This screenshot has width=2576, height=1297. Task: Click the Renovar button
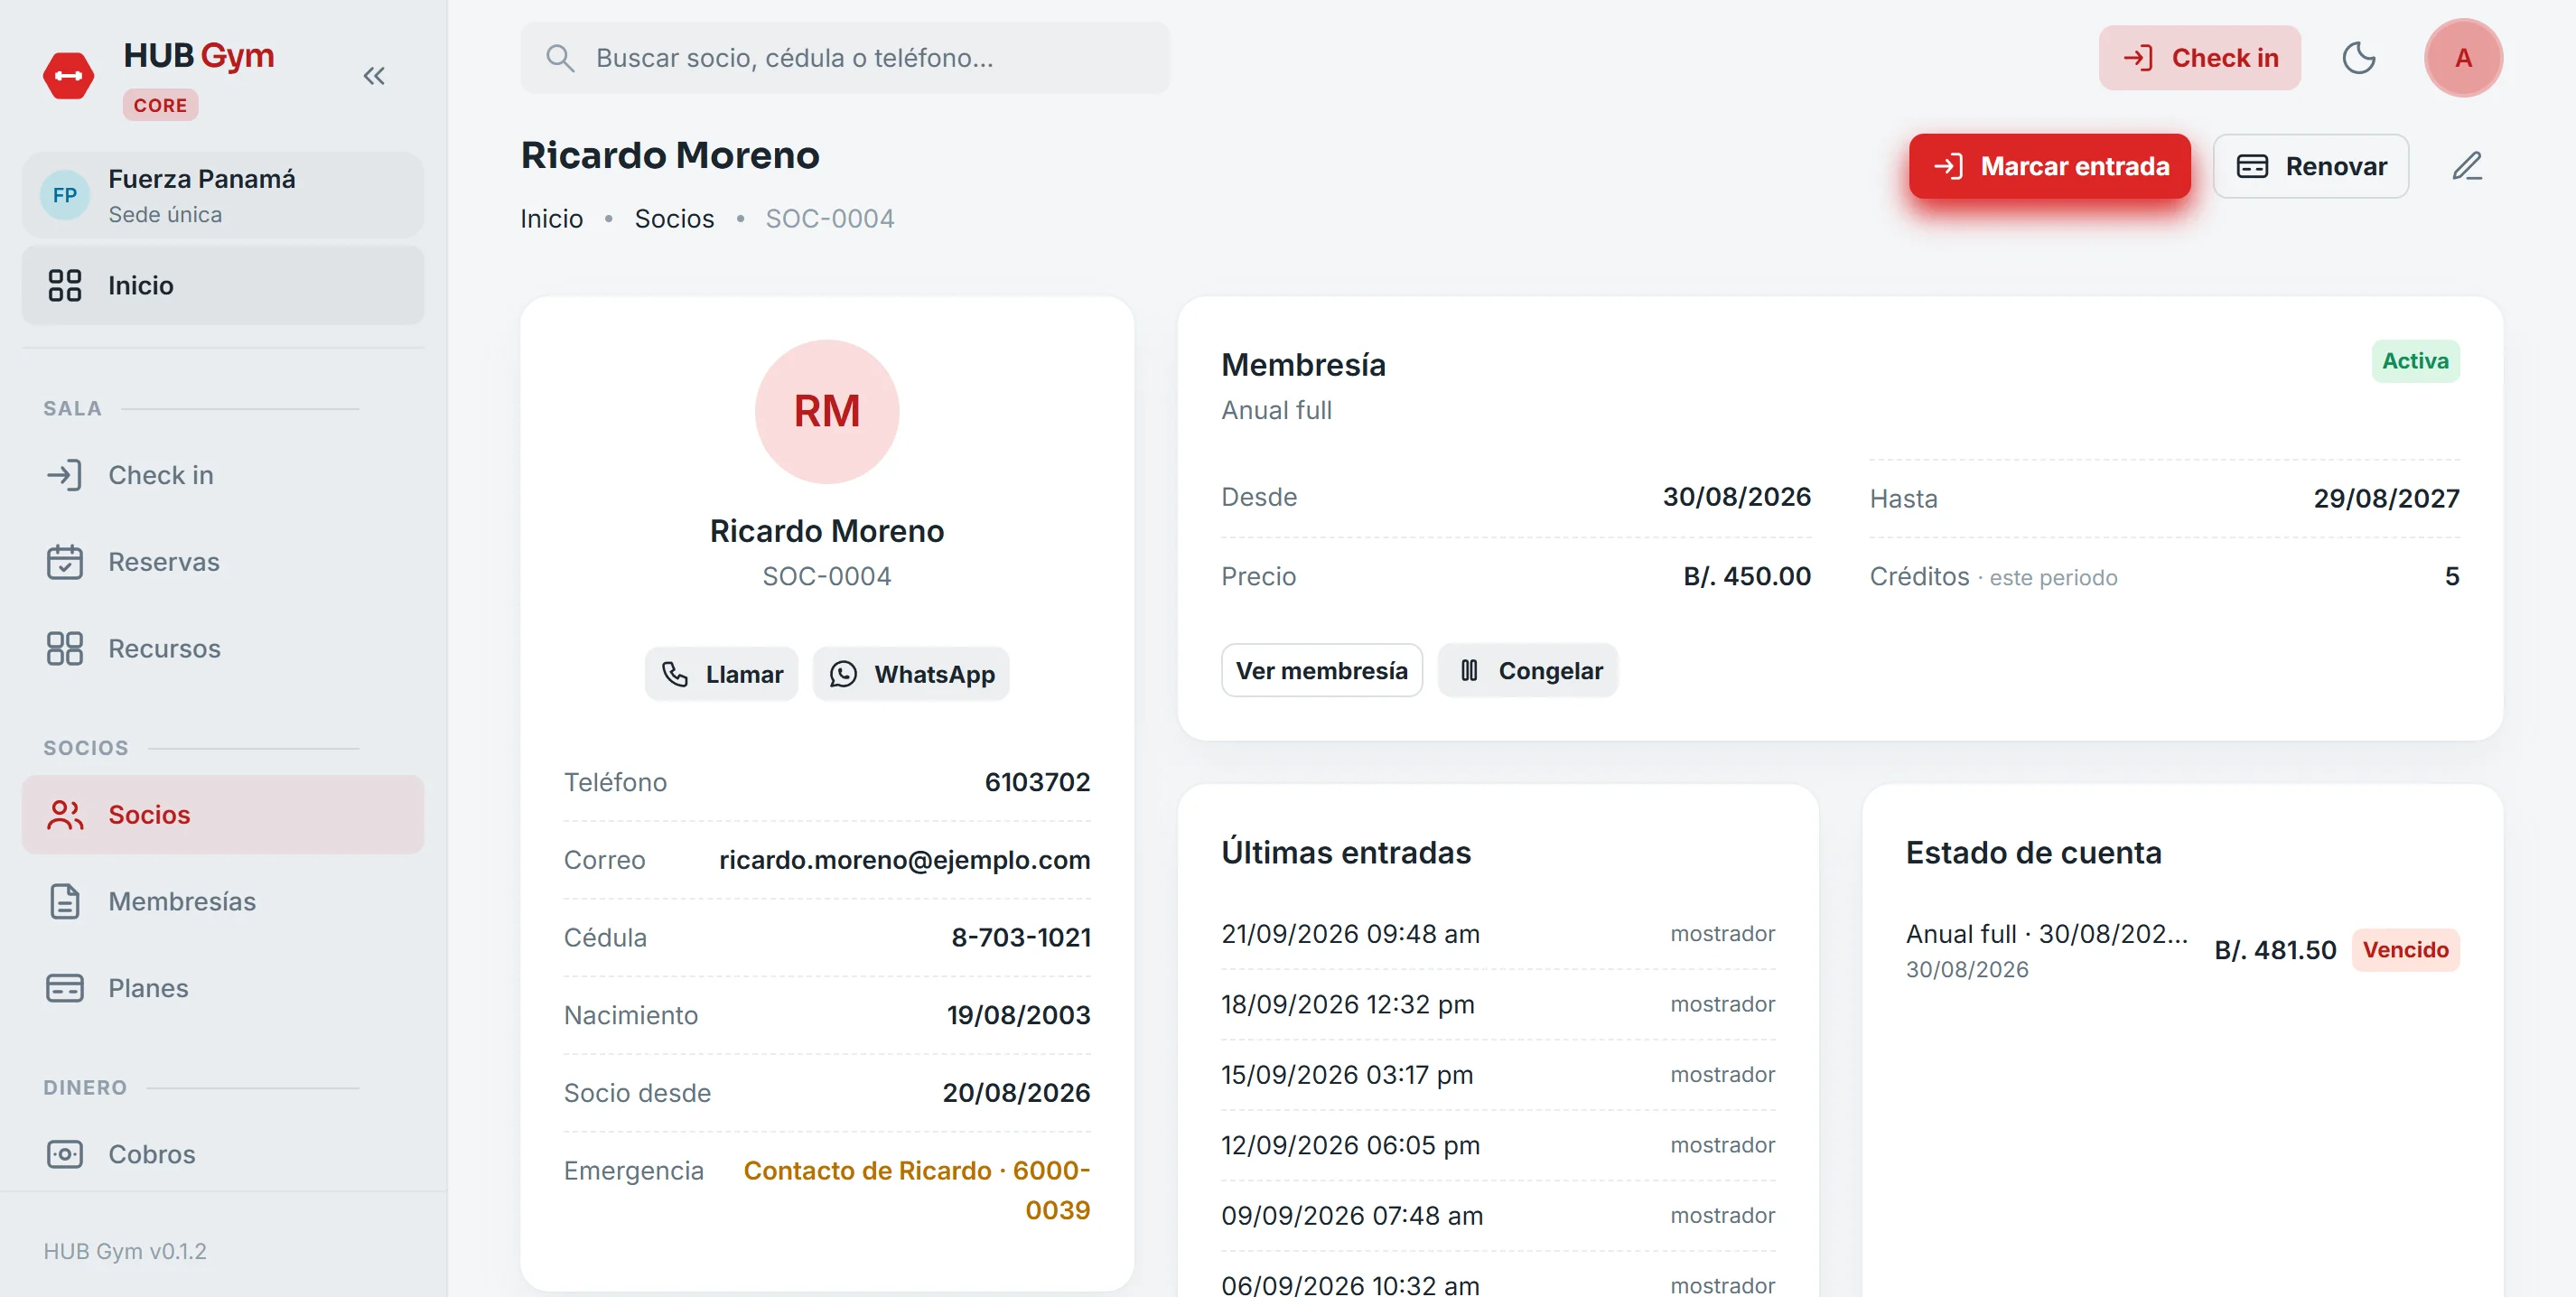pos(2311,166)
